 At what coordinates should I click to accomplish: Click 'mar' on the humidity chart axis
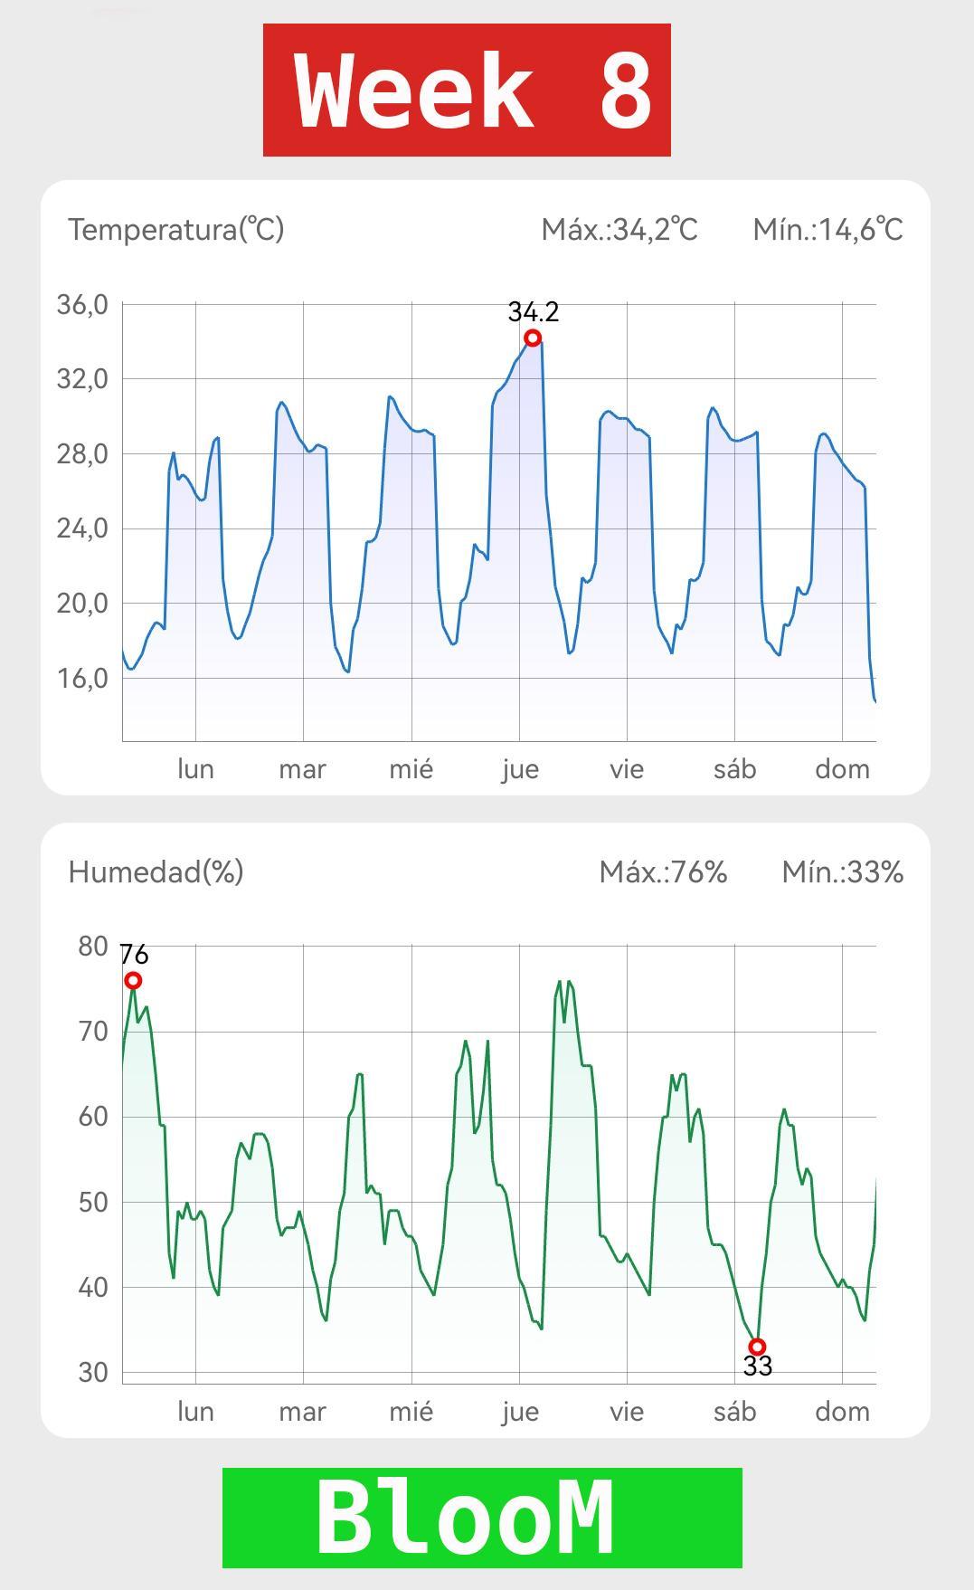click(302, 1412)
